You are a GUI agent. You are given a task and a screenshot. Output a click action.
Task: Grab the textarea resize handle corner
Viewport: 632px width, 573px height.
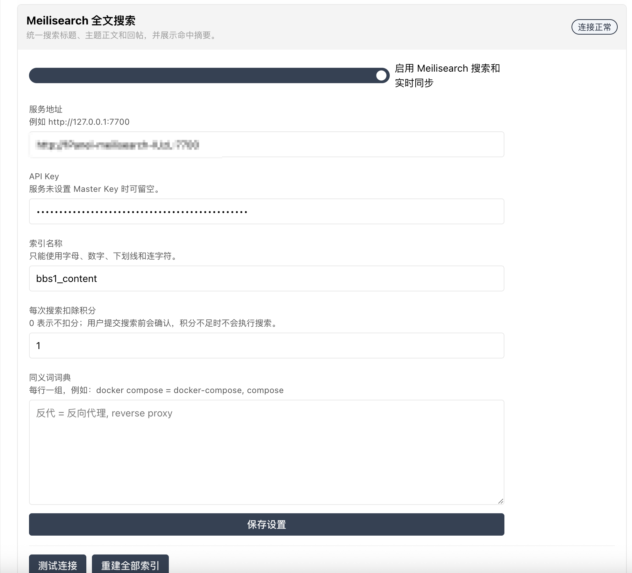pyautogui.click(x=501, y=501)
